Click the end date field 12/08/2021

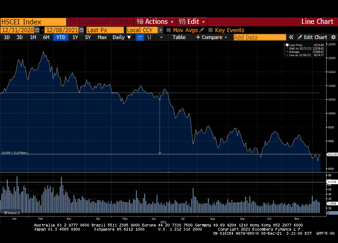[x=62, y=30]
